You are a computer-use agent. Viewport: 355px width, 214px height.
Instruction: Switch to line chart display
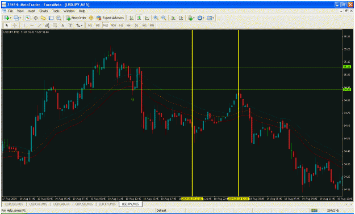coord(147,18)
